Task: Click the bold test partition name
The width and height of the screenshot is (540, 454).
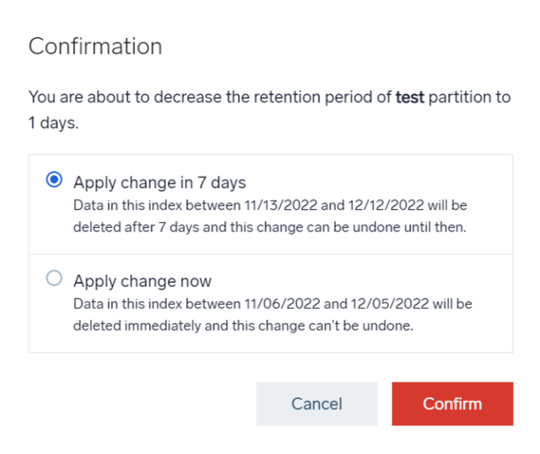Action: coord(409,97)
